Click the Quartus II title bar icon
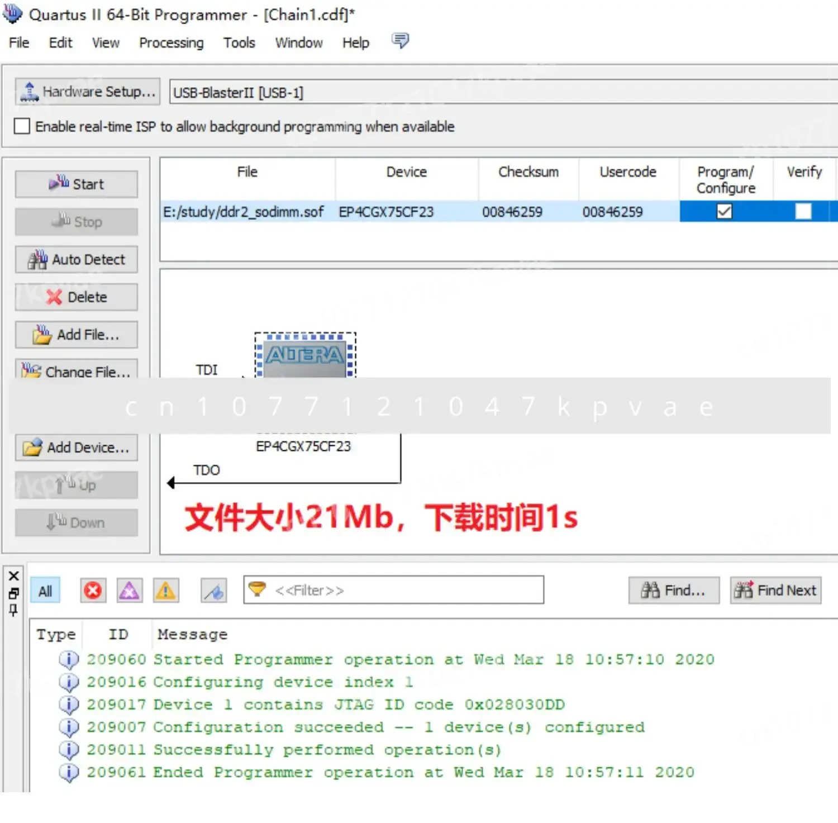The height and width of the screenshot is (823, 838). pos(12,13)
